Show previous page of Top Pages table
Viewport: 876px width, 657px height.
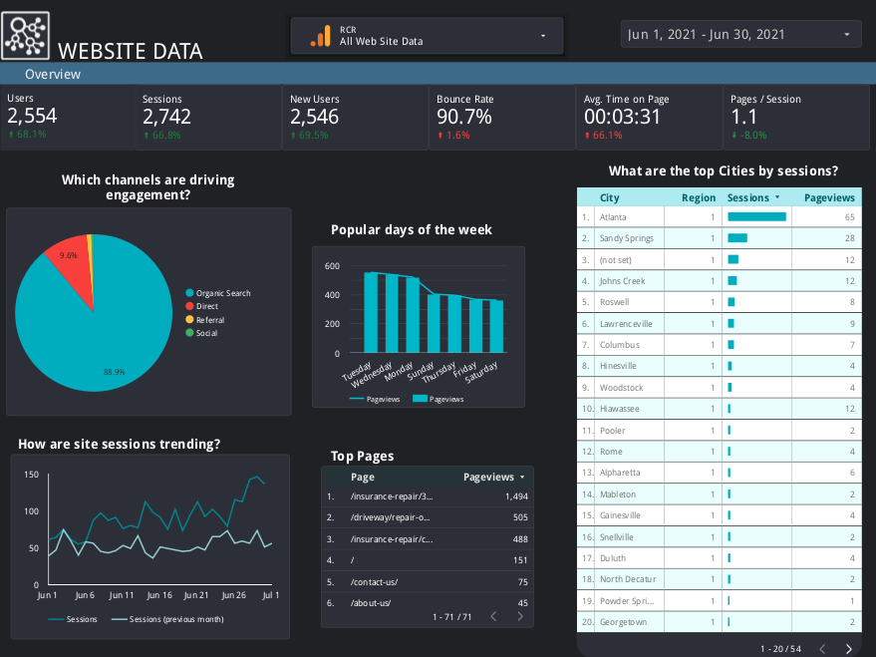(x=493, y=616)
